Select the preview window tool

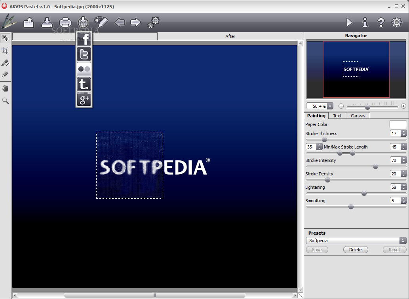pos(5,38)
